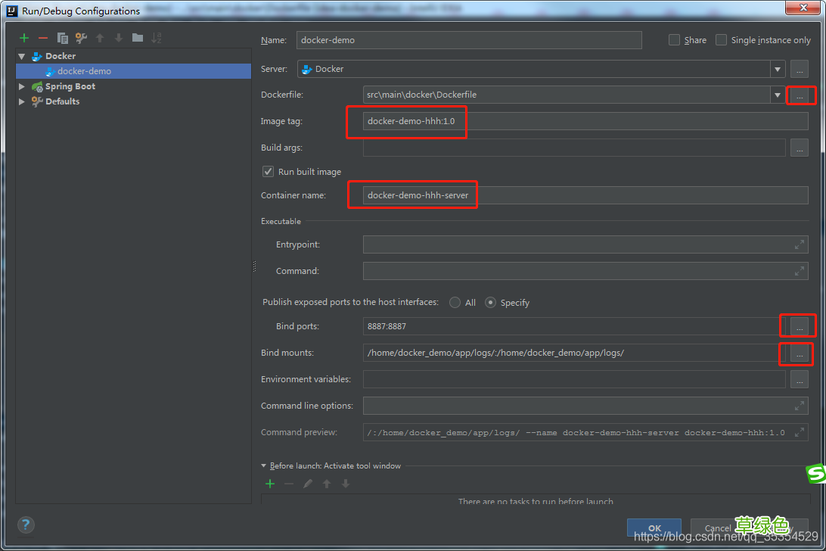Copy the selected configuration
This screenshot has height=551, width=826.
pyautogui.click(x=63, y=38)
